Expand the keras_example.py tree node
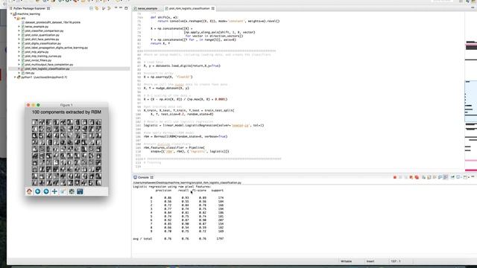477x268 pixels. click(19, 27)
